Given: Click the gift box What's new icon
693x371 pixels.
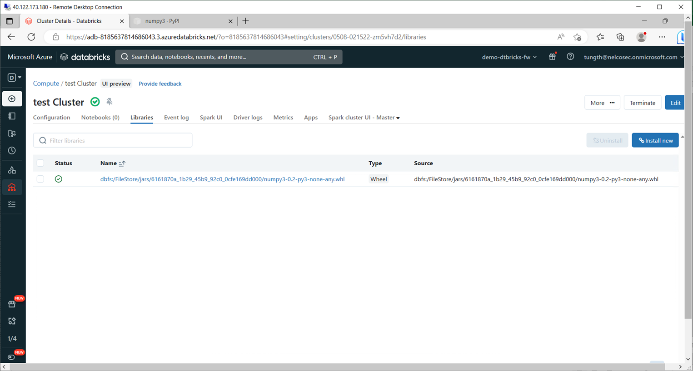Looking at the screenshot, I should 552,57.
